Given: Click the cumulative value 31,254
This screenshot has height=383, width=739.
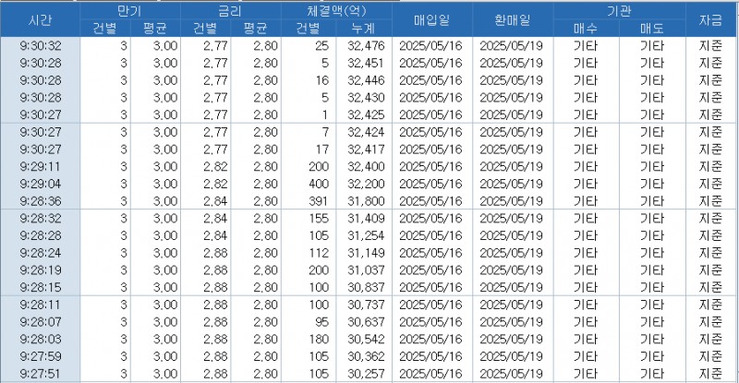Looking at the screenshot, I should 366,235.
